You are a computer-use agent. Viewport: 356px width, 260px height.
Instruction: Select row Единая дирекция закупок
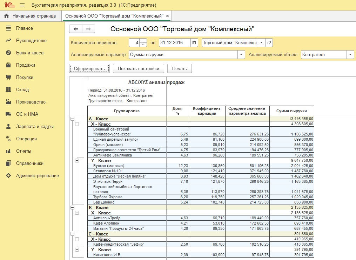201,139
